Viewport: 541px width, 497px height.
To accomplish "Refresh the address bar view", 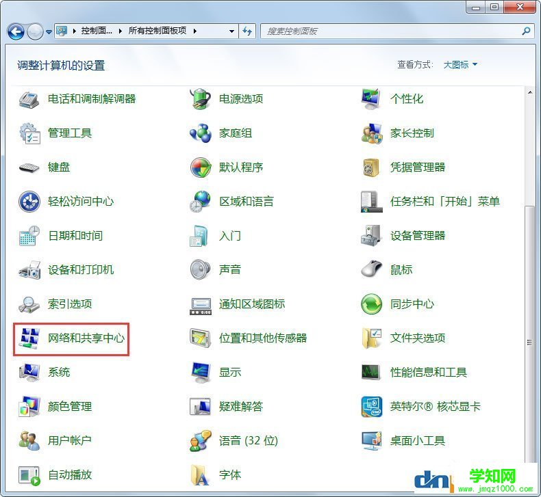I will [x=247, y=31].
